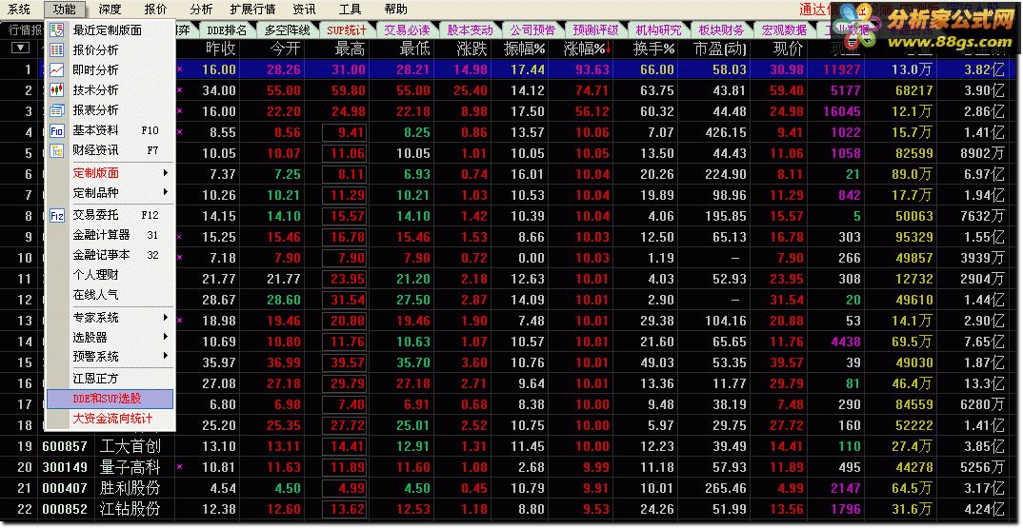The height and width of the screenshot is (528, 1023).
Task: Sort by the 振幅% column header
Action: (x=525, y=49)
